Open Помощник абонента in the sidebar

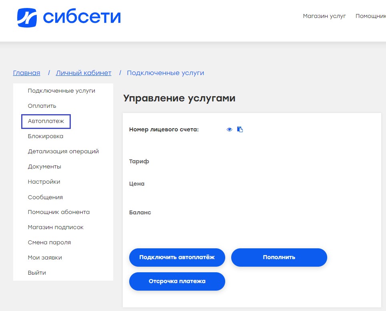(x=59, y=212)
